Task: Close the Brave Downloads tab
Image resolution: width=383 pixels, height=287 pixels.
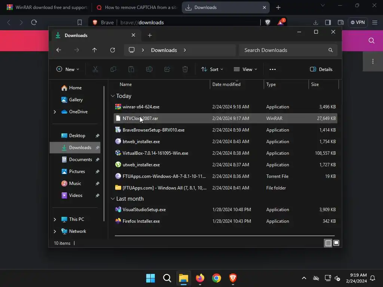Action: tap(264, 7)
